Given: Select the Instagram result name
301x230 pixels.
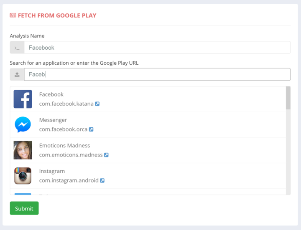Looking at the screenshot, I should tap(52, 171).
